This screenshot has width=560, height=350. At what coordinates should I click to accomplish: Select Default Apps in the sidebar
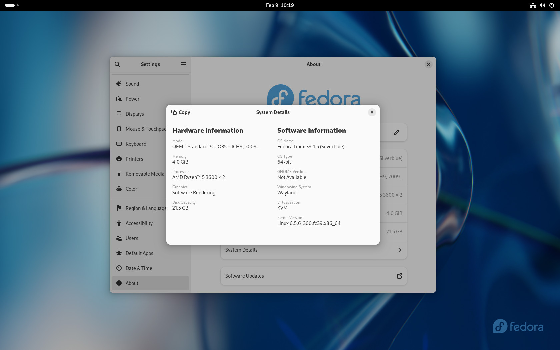150,253
